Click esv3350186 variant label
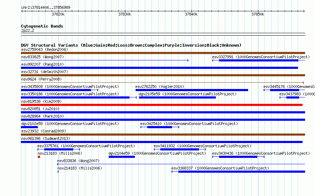 coord(70,94)
